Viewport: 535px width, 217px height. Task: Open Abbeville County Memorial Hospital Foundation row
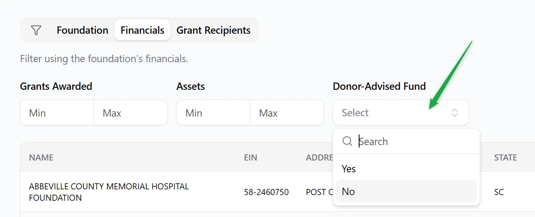pos(109,192)
